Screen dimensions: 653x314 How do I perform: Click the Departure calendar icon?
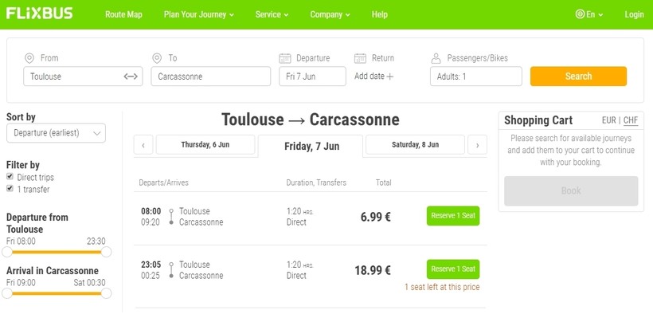(285, 58)
